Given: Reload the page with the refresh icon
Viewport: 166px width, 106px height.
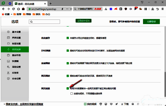Looking at the screenshot, I should [x=14, y=9].
